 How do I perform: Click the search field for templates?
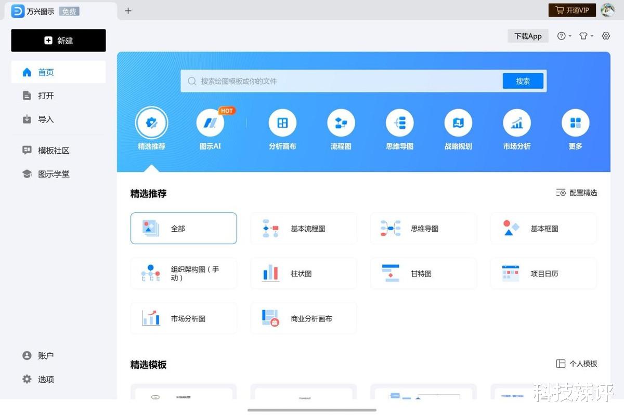tap(342, 81)
